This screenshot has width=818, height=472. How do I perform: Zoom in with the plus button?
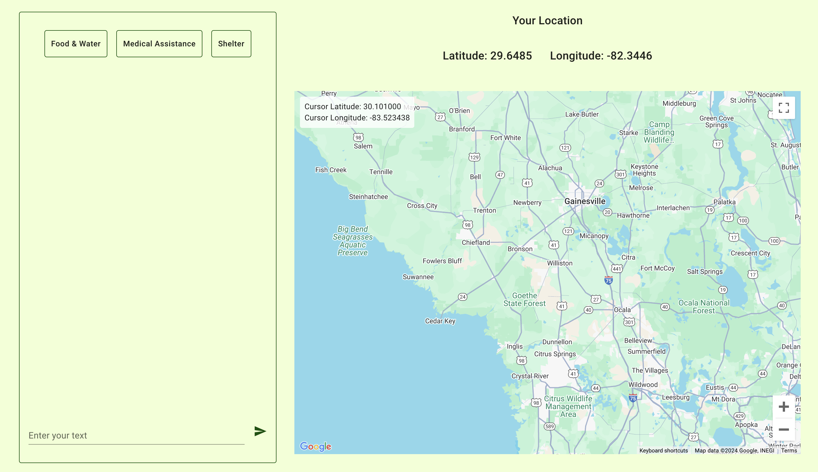click(x=783, y=407)
